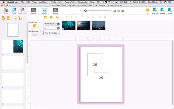The height and width of the screenshot is (109, 174).
Task: Select pages 4-5 spread thumbnail
Action: pos(13,63)
